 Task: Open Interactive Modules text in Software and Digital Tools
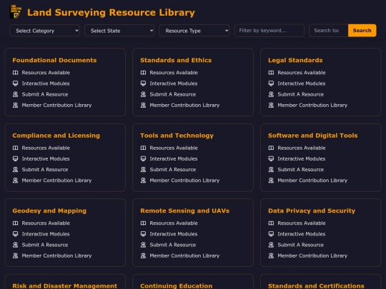tap(302, 158)
